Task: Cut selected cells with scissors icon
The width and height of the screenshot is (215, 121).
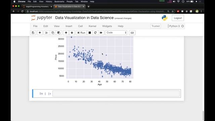Action: point(47,33)
